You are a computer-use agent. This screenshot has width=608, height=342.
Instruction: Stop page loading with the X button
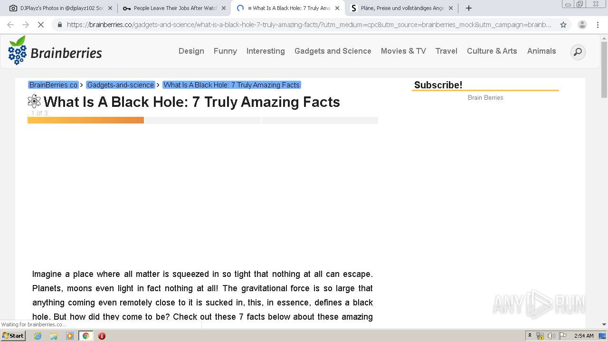tap(41, 25)
